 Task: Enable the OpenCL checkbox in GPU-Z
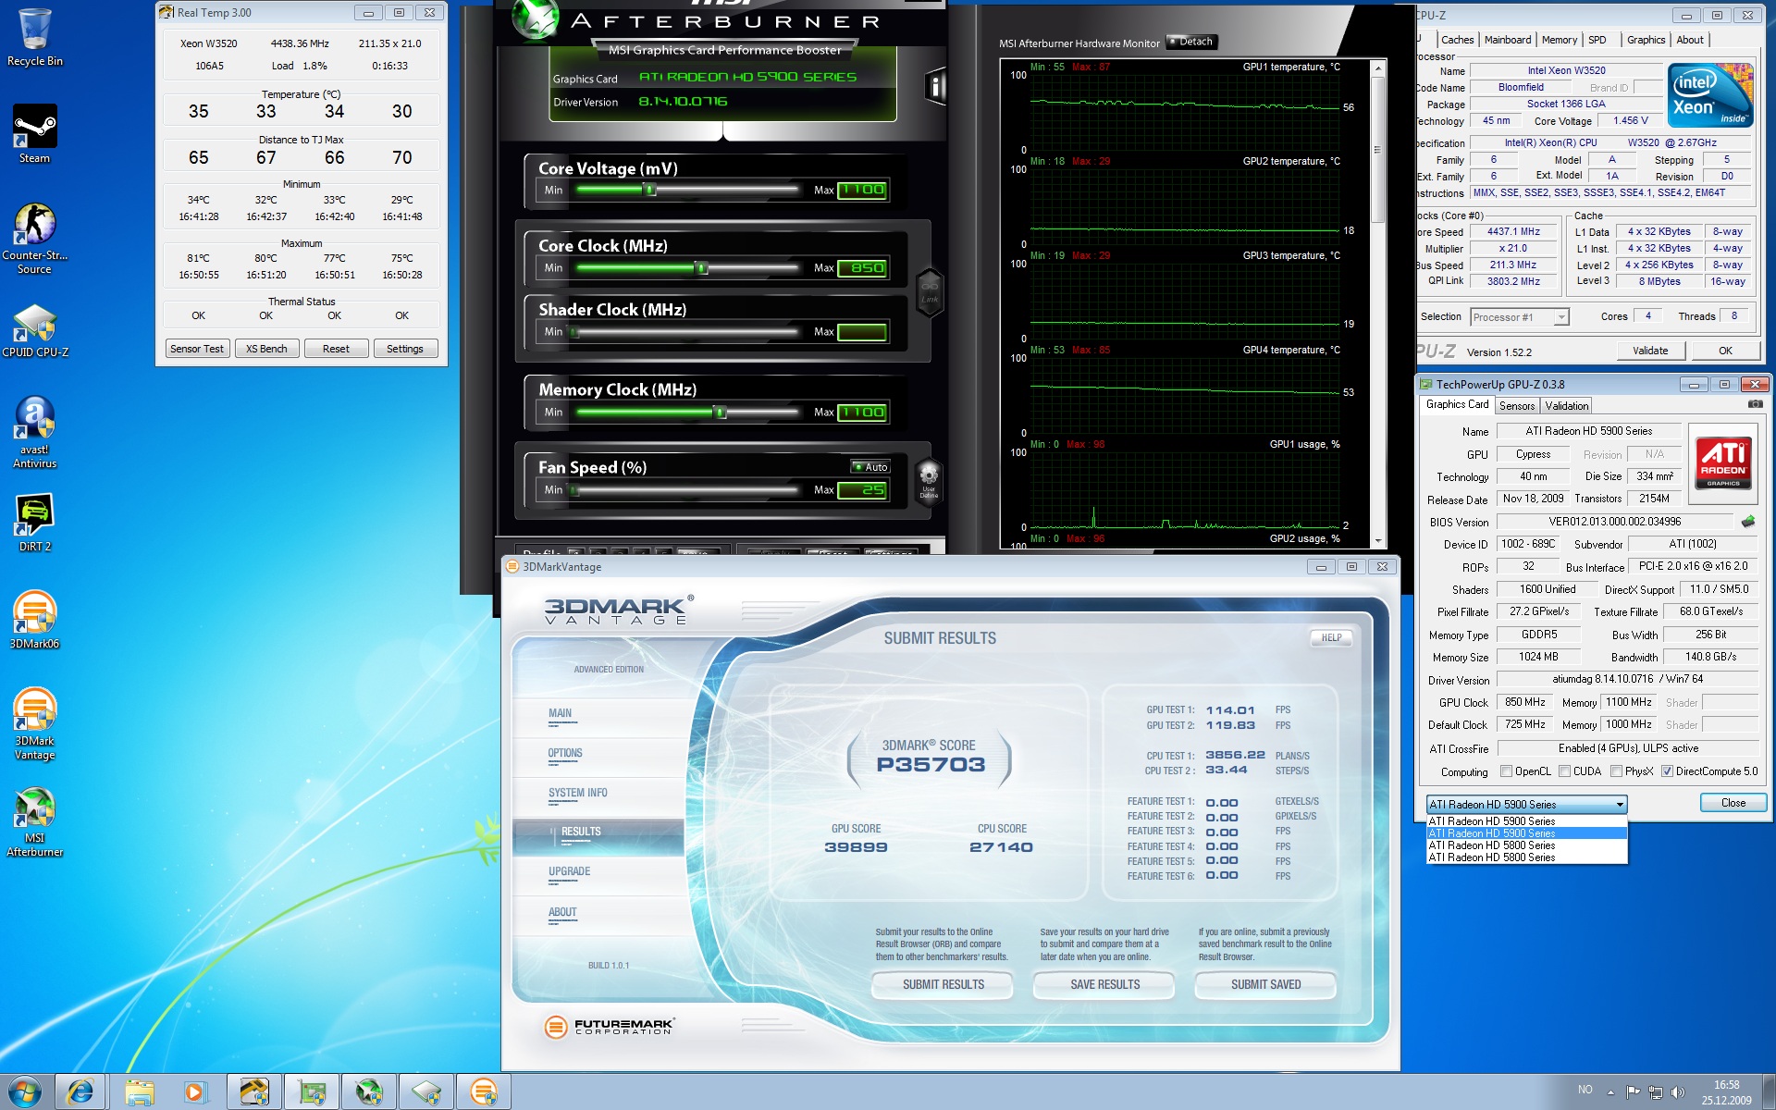1506,771
